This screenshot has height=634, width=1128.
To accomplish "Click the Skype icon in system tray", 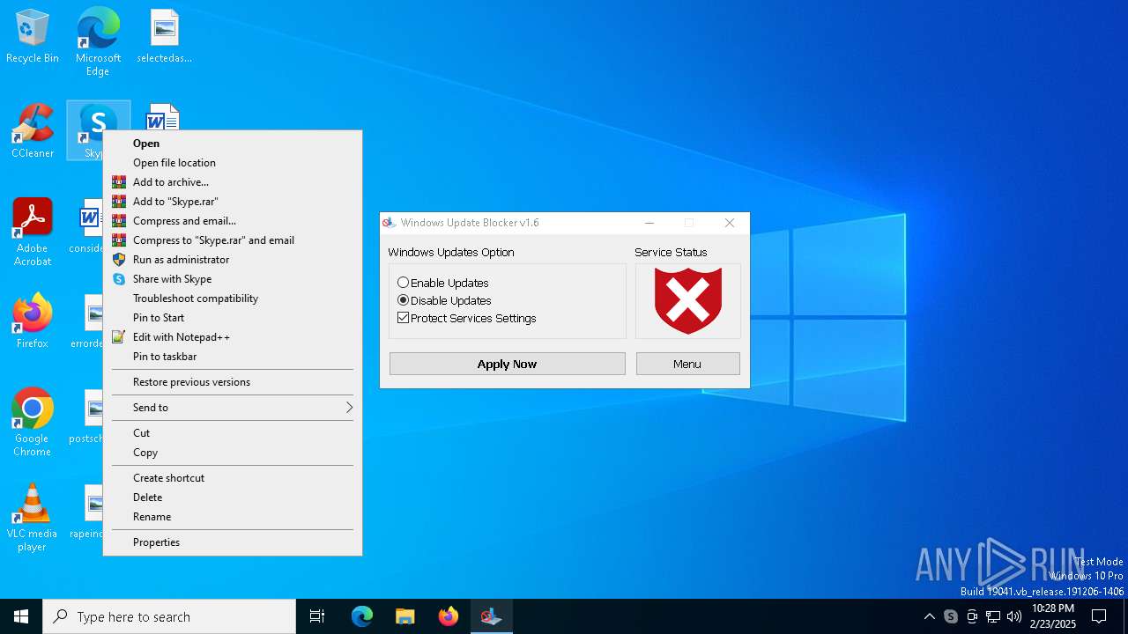I will 951,616.
